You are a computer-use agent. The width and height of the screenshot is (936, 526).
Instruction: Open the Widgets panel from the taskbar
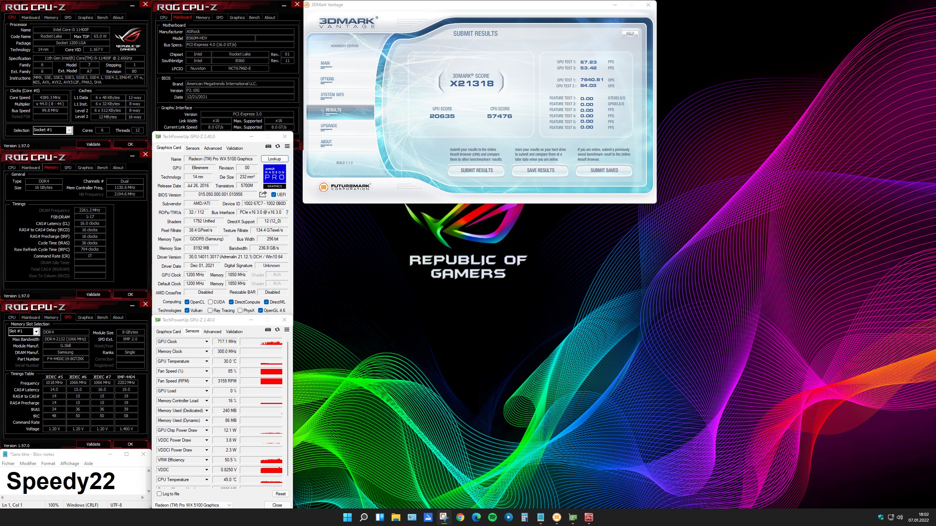click(380, 517)
